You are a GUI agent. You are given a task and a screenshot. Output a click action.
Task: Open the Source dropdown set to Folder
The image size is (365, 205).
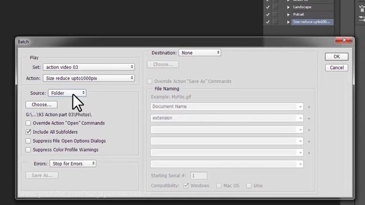point(67,93)
